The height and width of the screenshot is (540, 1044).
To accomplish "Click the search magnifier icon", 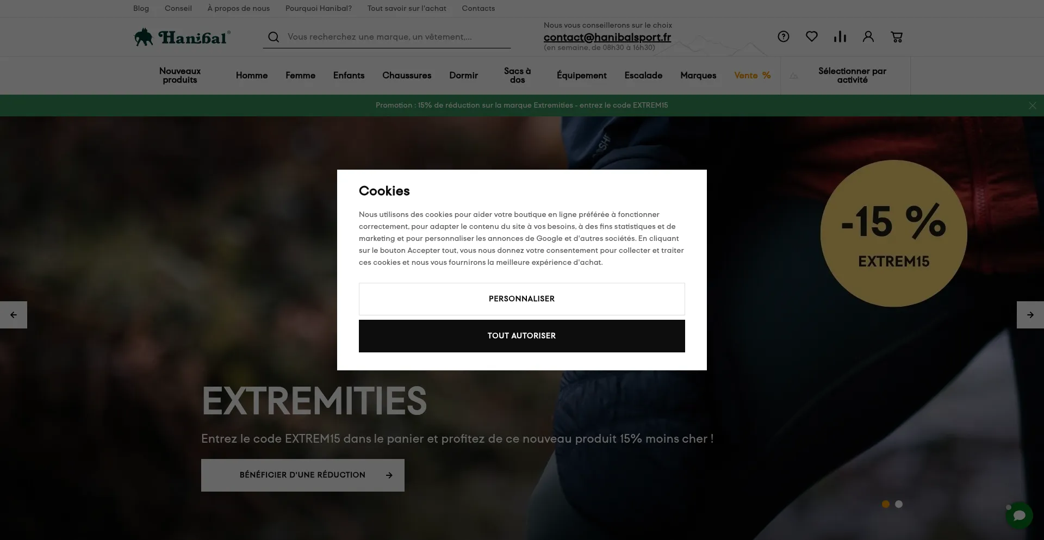I will [274, 37].
